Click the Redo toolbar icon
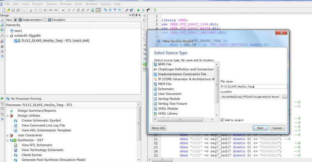The width and height of the screenshot is (312, 162). (56, 10)
